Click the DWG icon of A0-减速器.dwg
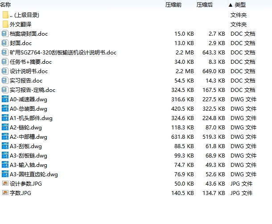Image resolution: width=272 pixels, height=224 pixels. [x=5, y=99]
